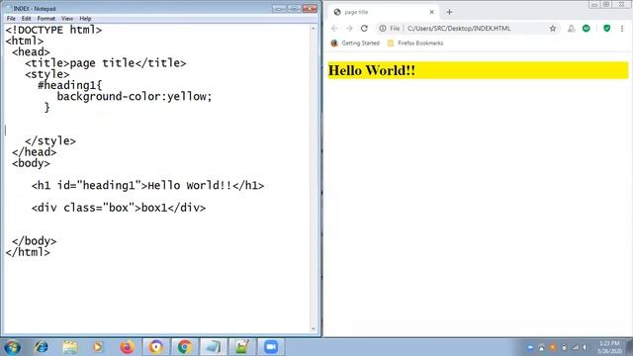Viewport: 633px width, 356px height.
Task: Open a new tab with the plus button
Action: point(449,12)
